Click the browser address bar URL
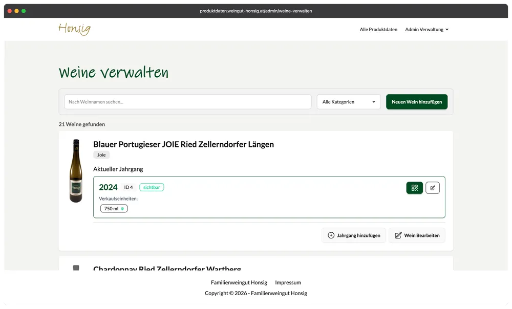Screen dimensions: 512x309 (255, 11)
